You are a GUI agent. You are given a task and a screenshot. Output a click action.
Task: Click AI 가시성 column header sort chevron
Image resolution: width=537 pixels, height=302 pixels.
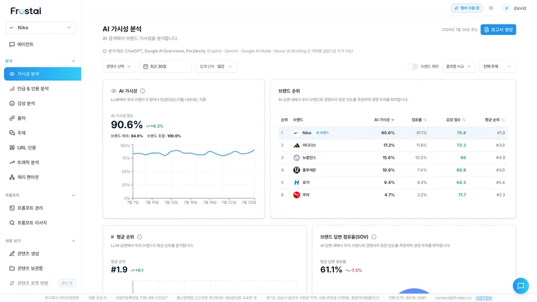pyautogui.click(x=392, y=120)
